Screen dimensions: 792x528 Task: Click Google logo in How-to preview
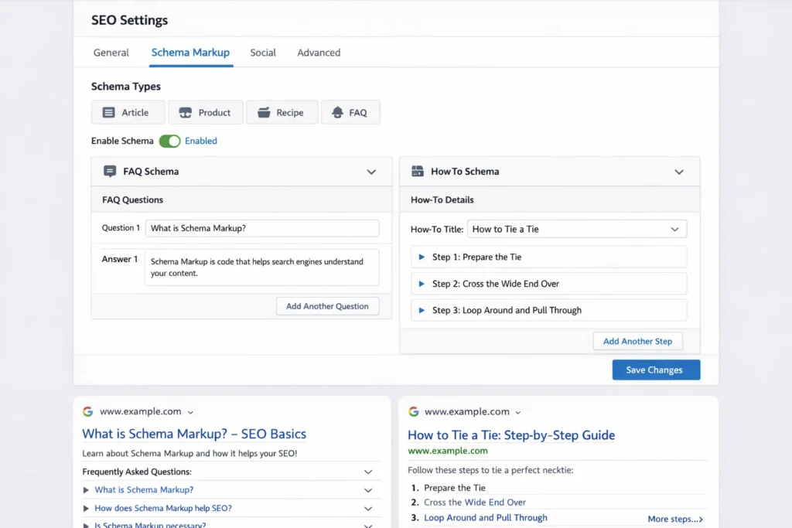414,412
